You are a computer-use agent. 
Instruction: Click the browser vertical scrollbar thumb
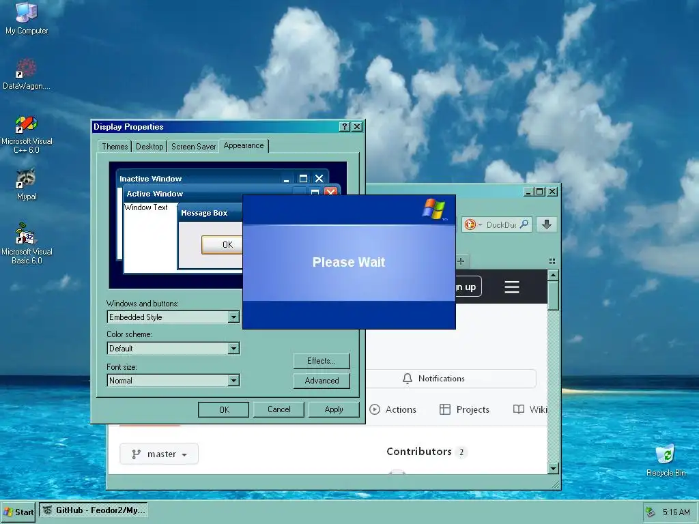coord(553,295)
